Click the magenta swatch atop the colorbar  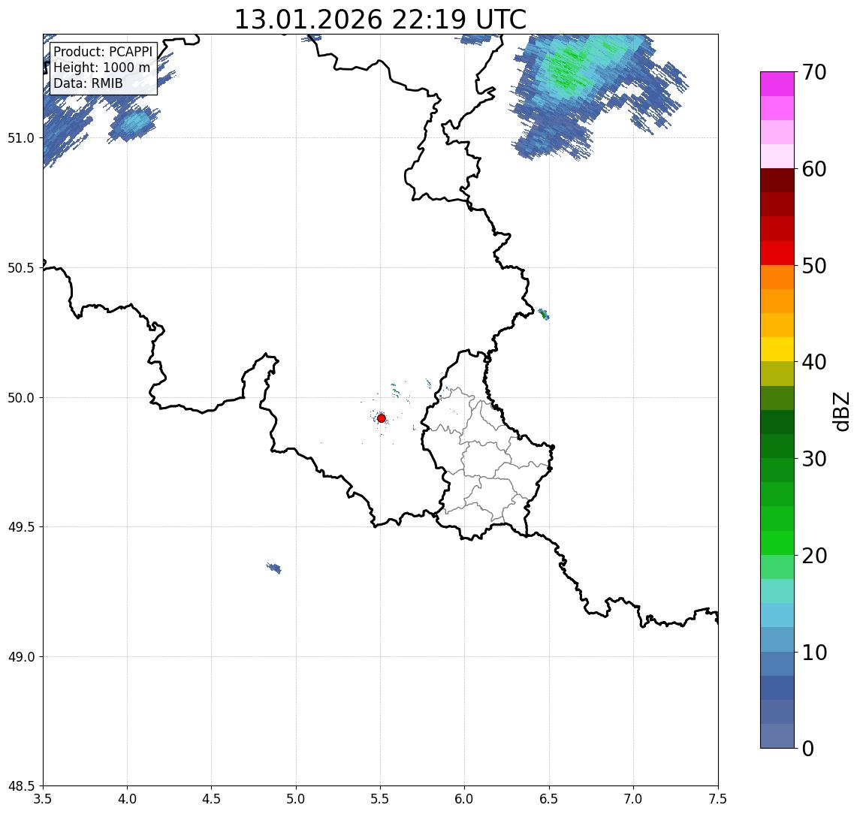click(777, 84)
